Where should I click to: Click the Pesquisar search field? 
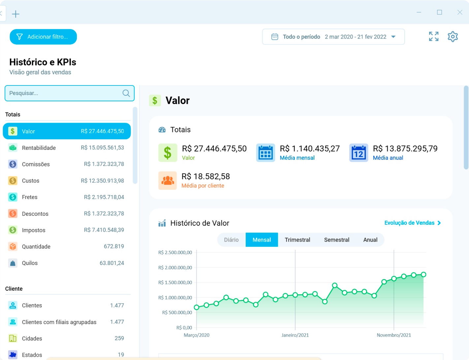[x=70, y=93]
